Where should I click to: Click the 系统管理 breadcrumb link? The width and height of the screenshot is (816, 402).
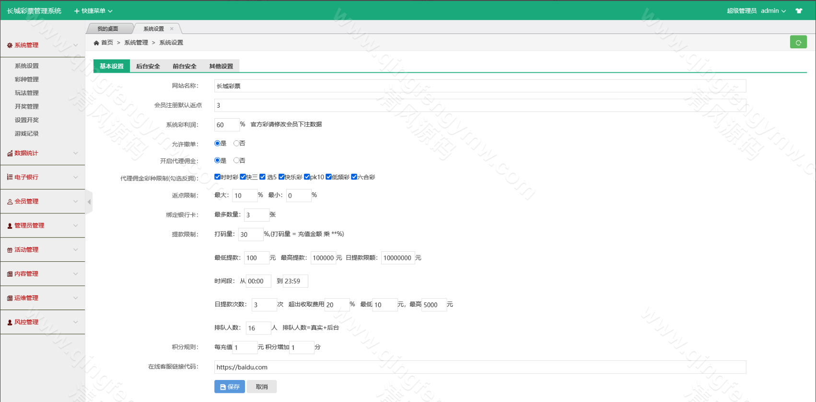point(136,43)
